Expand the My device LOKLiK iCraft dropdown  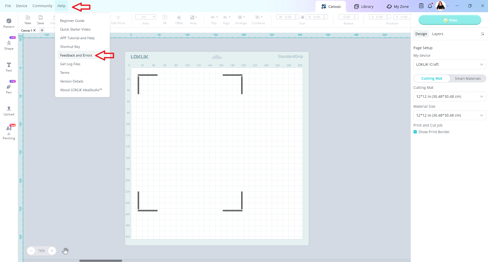click(450, 64)
